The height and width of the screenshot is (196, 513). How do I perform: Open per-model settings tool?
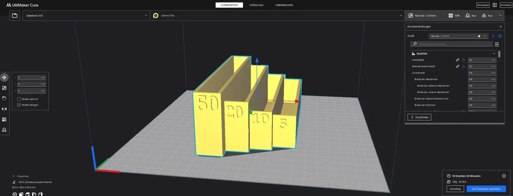(x=4, y=119)
